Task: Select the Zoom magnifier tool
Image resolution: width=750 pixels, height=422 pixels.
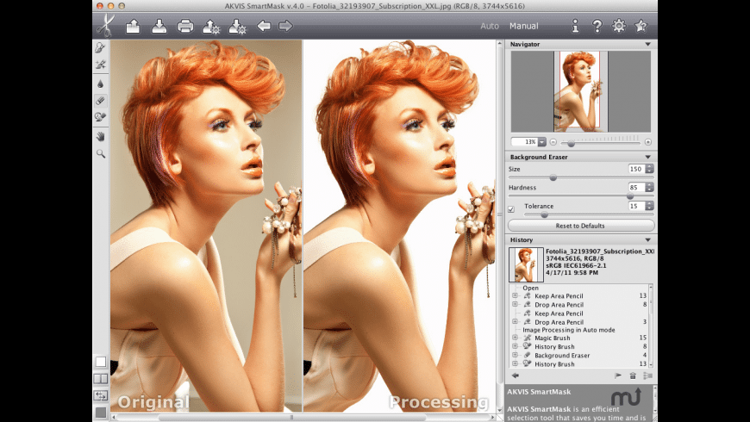Action: [101, 153]
